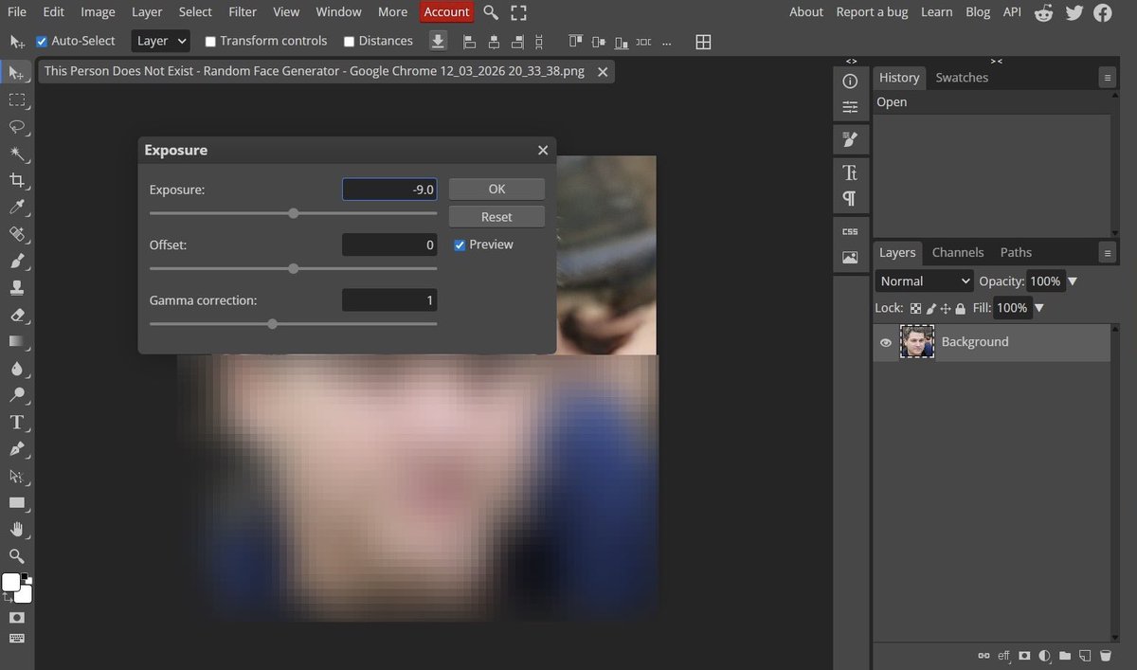This screenshot has width=1137, height=670.
Task: Click Reset in the Exposure dialog
Action: pyautogui.click(x=496, y=217)
